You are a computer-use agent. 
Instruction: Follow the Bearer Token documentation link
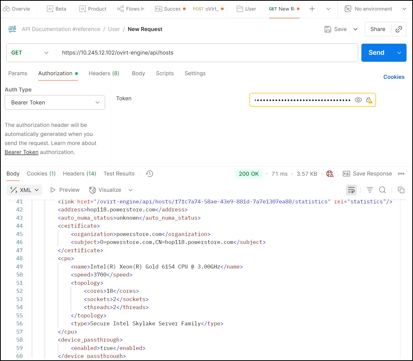click(x=21, y=152)
